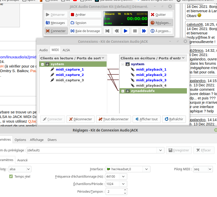Pause the JACK transport
Image resolution: width=217 pixels, height=197 pixels.
point(135,31)
